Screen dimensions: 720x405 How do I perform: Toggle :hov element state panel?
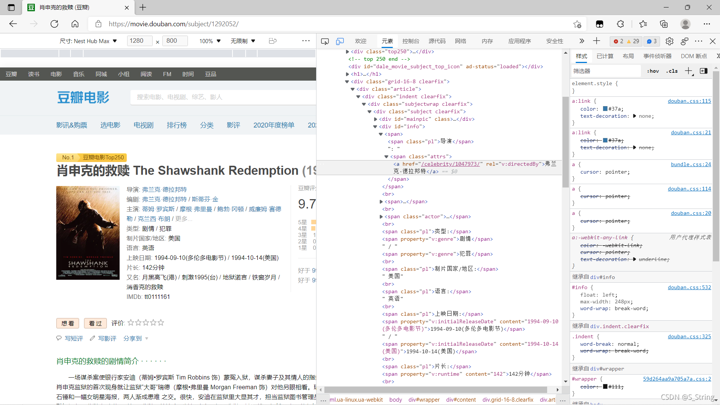tap(653, 71)
